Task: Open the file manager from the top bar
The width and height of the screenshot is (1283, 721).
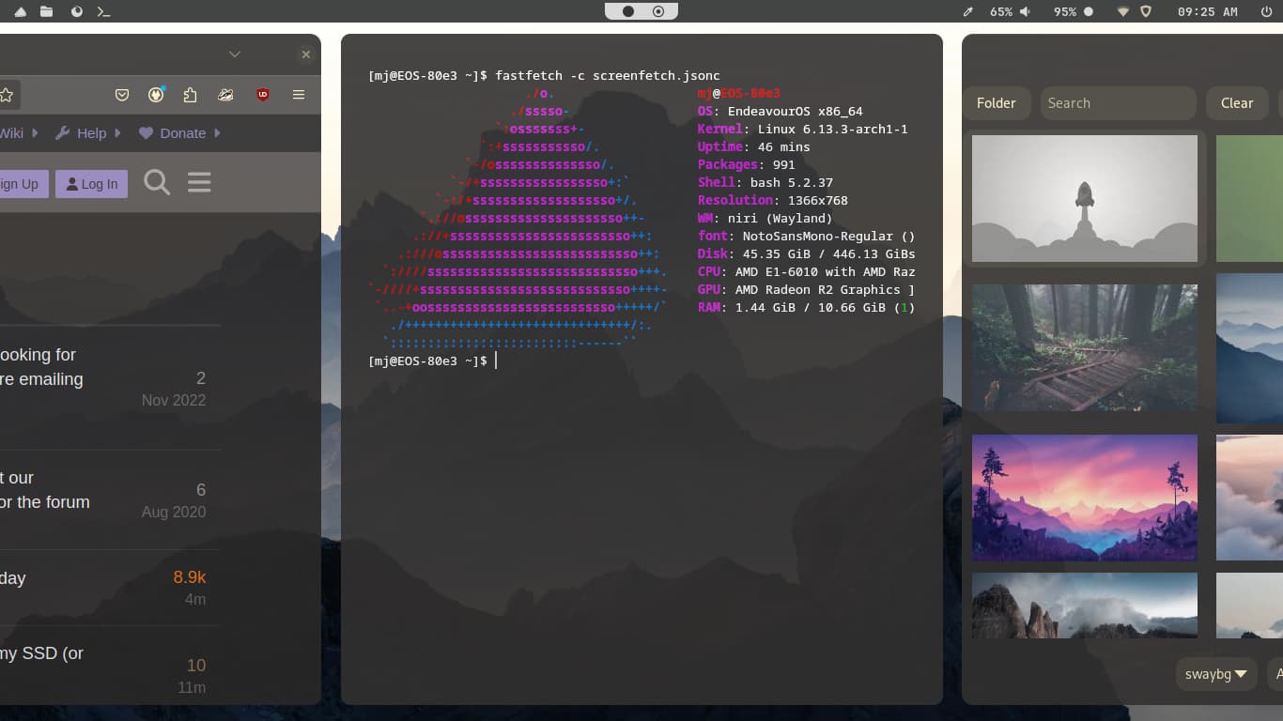Action: click(46, 11)
